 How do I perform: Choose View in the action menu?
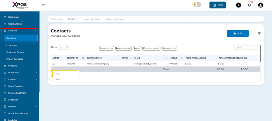(58, 79)
